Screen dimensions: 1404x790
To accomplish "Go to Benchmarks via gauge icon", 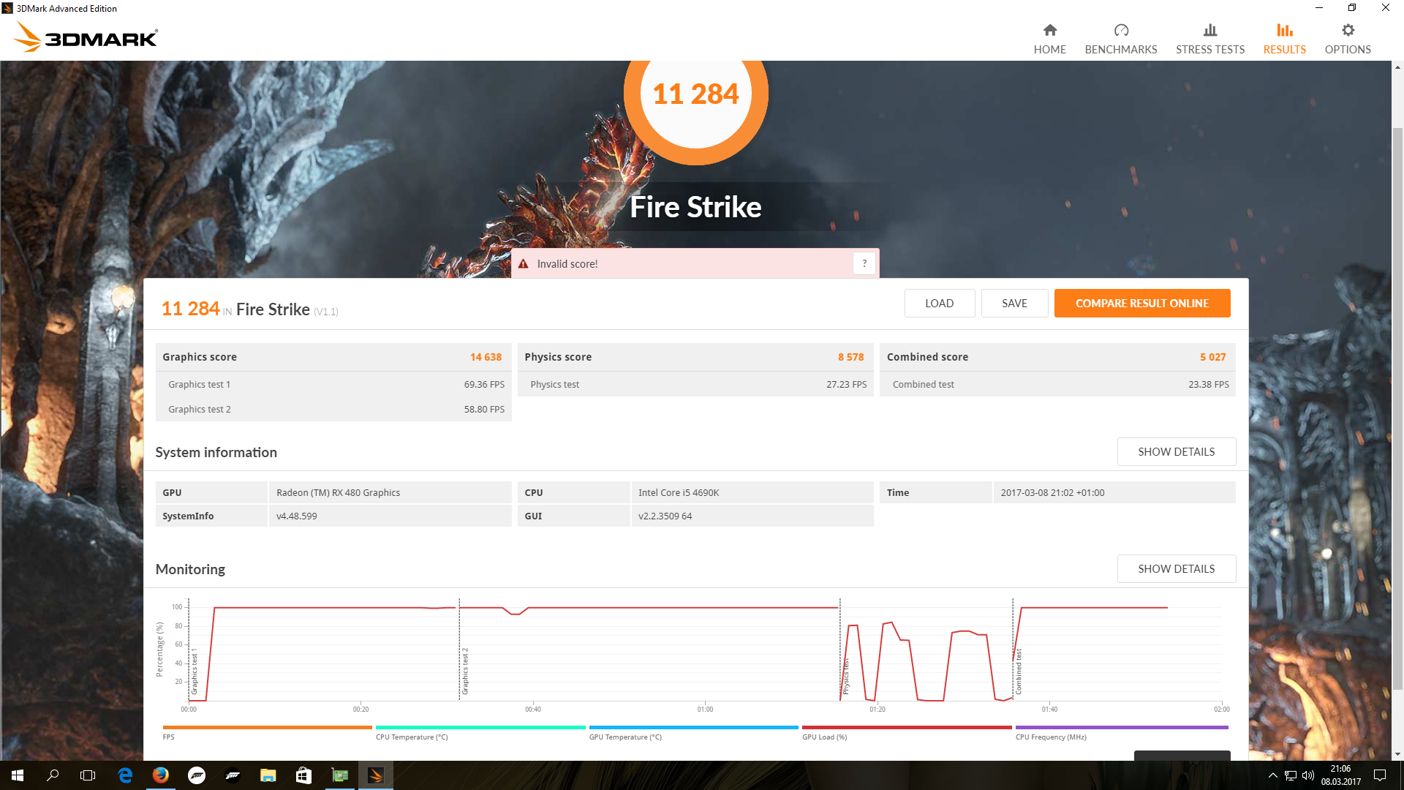I will click(x=1120, y=30).
